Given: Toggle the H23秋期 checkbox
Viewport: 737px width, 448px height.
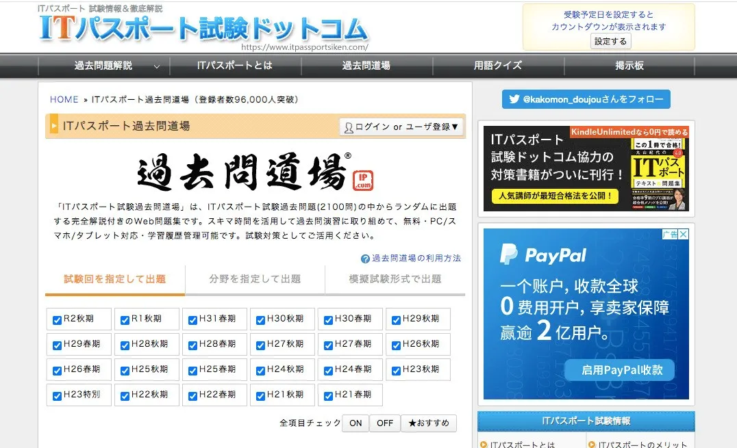Looking at the screenshot, I should 396,371.
